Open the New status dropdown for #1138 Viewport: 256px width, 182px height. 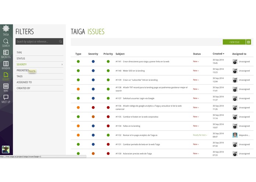pos(196,89)
